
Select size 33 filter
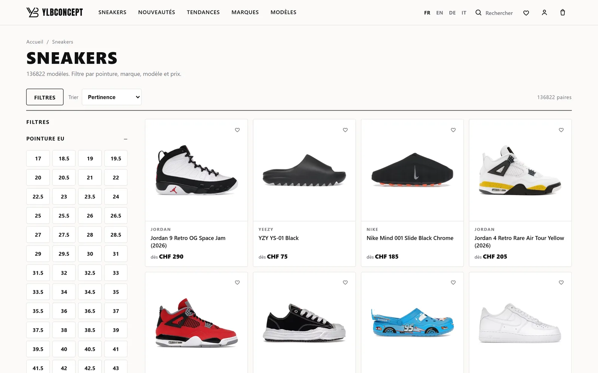(116, 273)
